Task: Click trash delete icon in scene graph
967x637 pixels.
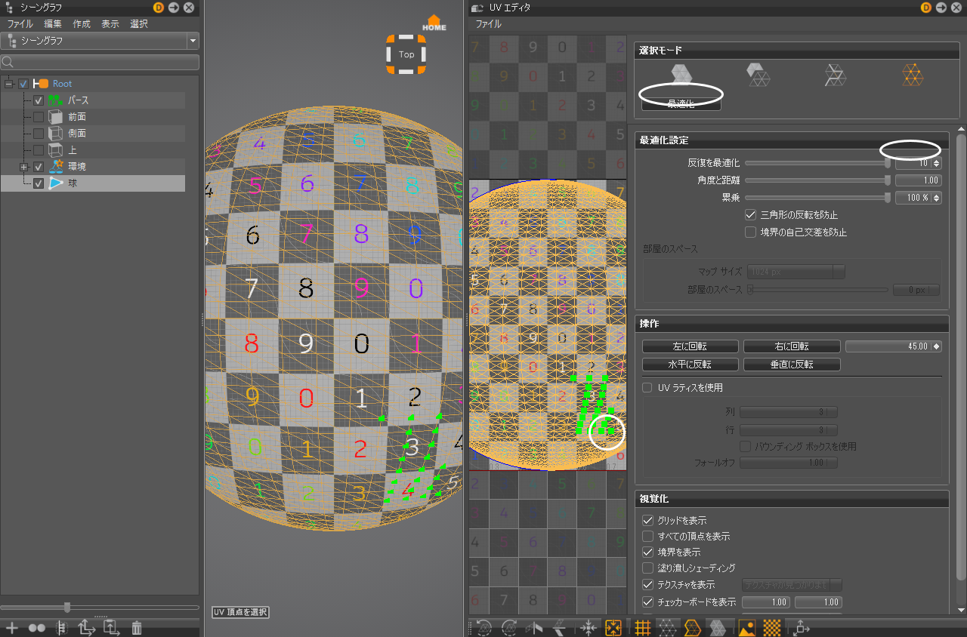Action: (x=137, y=627)
